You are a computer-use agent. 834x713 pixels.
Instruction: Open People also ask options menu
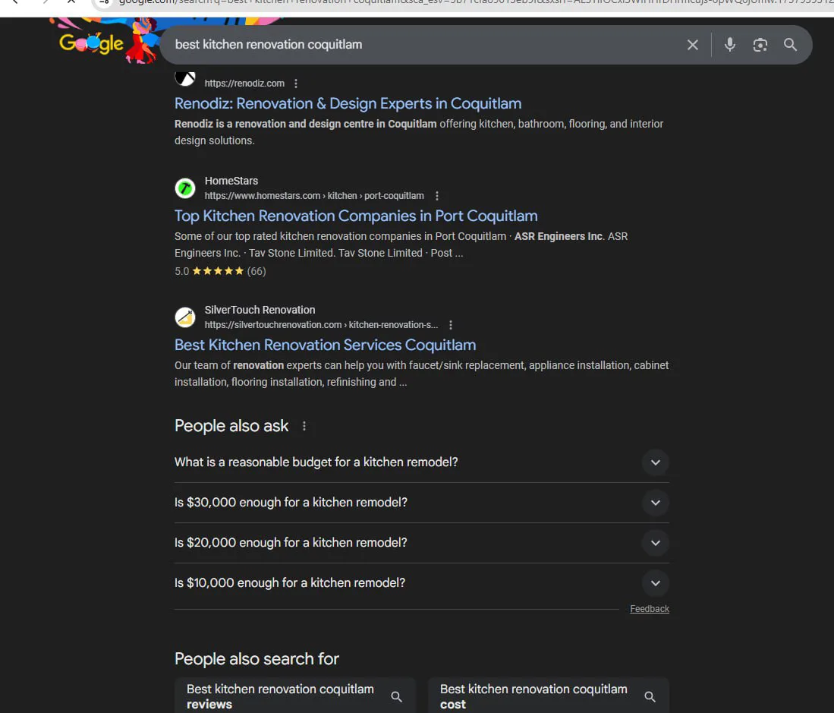pyautogui.click(x=304, y=426)
